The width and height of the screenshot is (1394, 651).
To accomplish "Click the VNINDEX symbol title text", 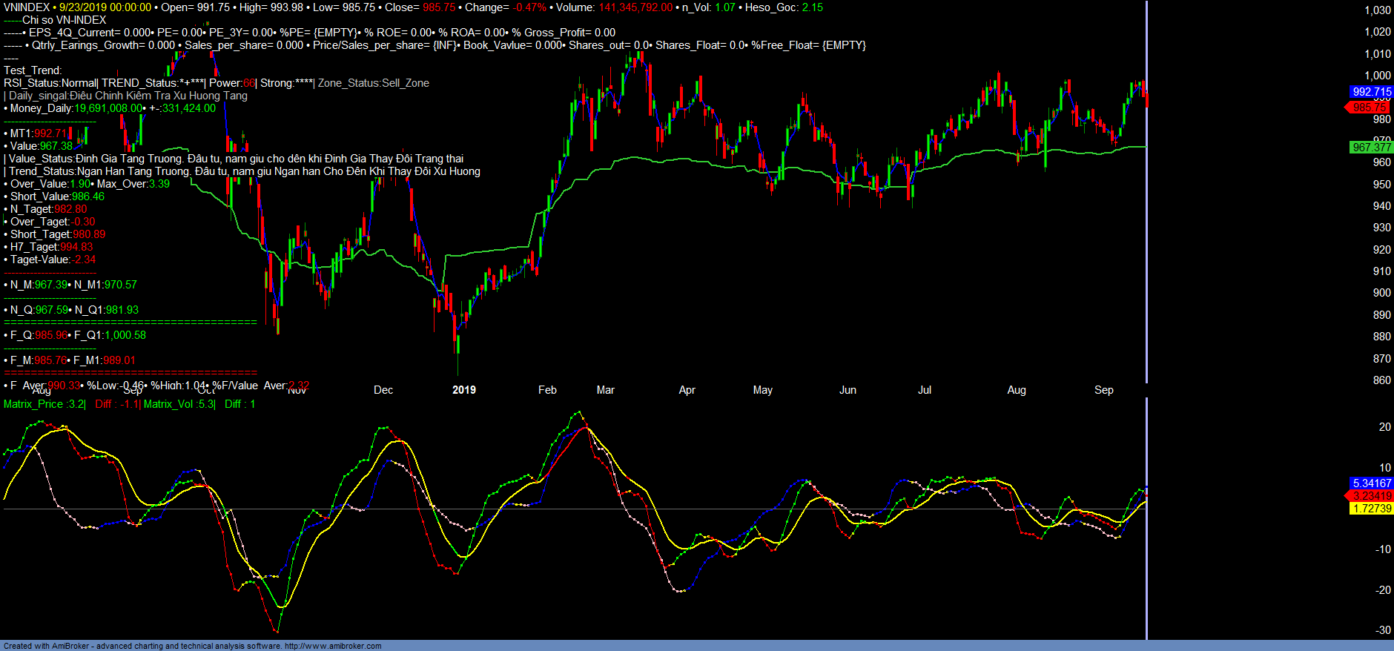I will pos(27,7).
